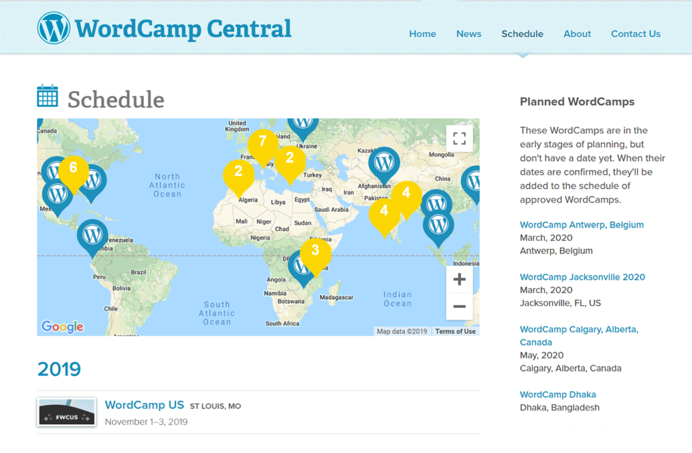Click the Schedule calendar icon
This screenshot has width=692, height=453.
pos(47,97)
